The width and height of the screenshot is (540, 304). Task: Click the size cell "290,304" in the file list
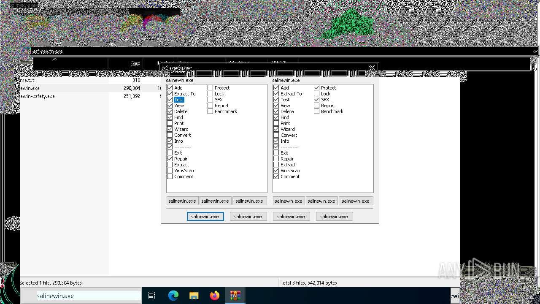pyautogui.click(x=132, y=88)
